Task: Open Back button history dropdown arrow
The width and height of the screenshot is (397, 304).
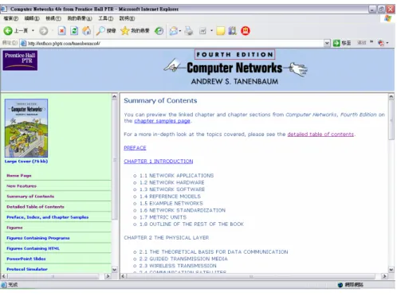Action: click(33, 31)
